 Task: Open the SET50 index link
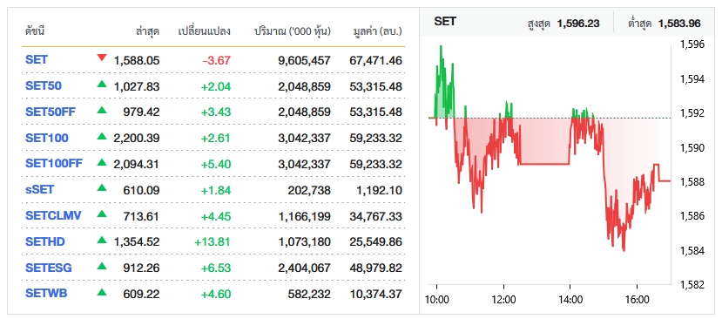point(44,85)
